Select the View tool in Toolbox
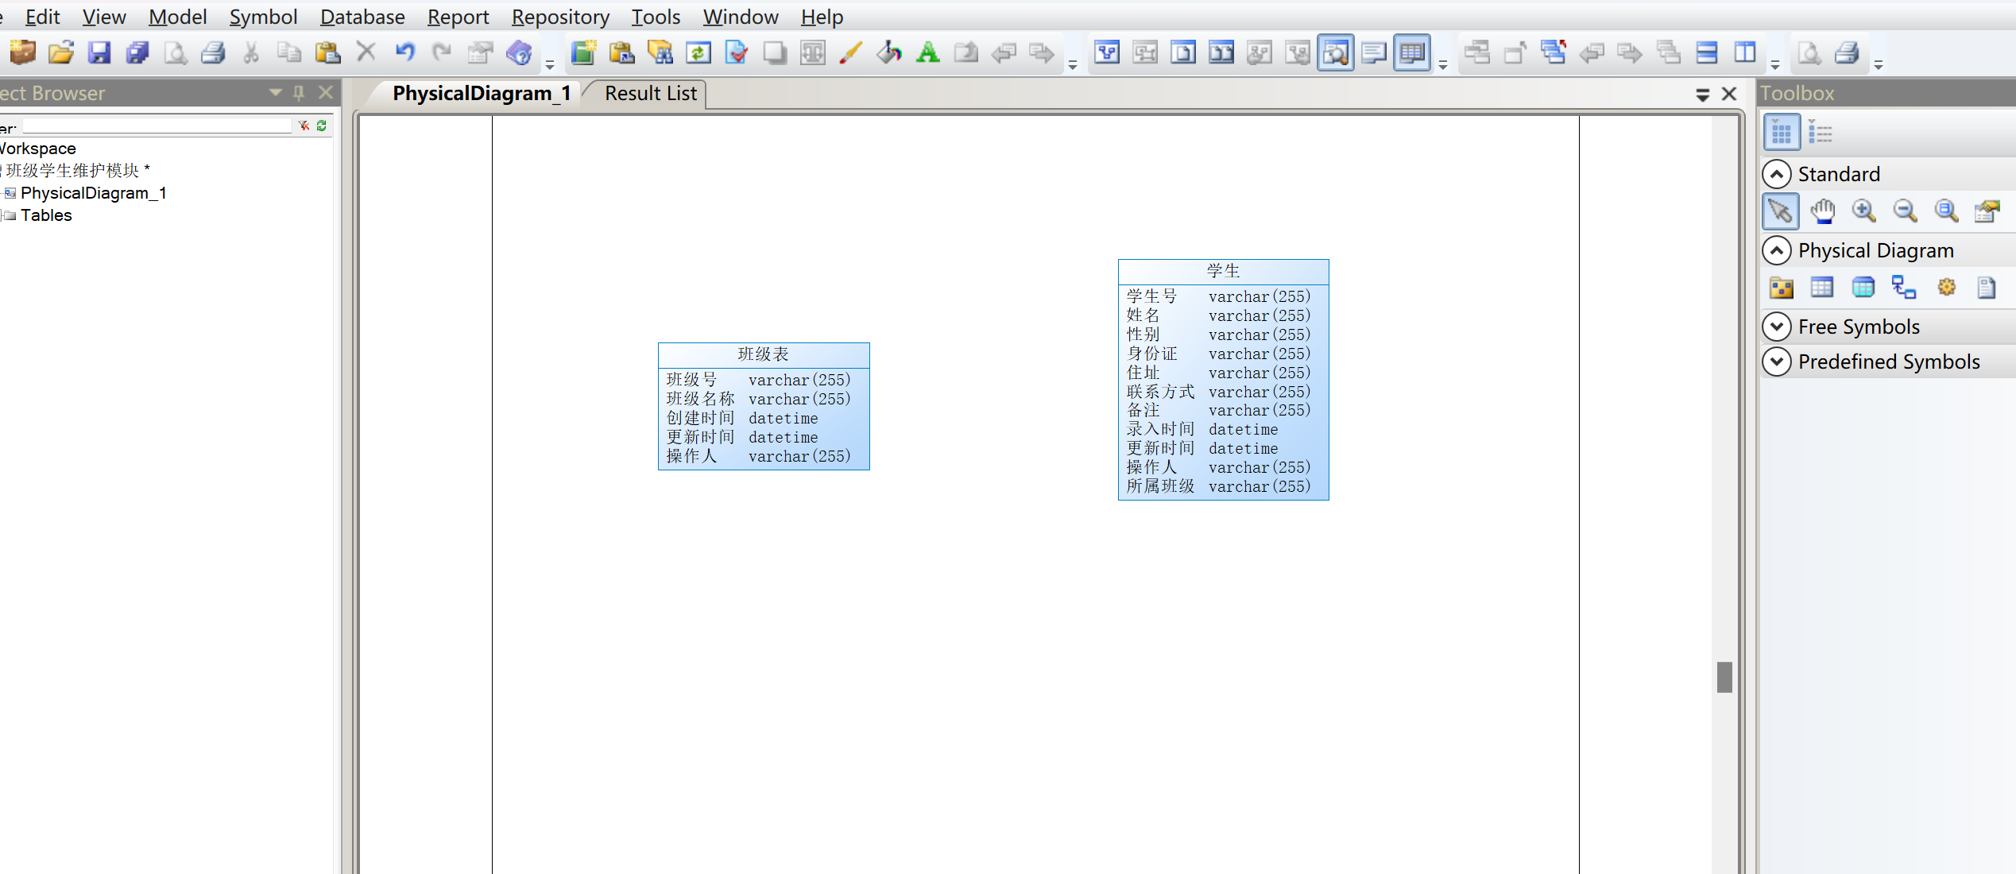This screenshot has width=2016, height=874. [x=1863, y=288]
